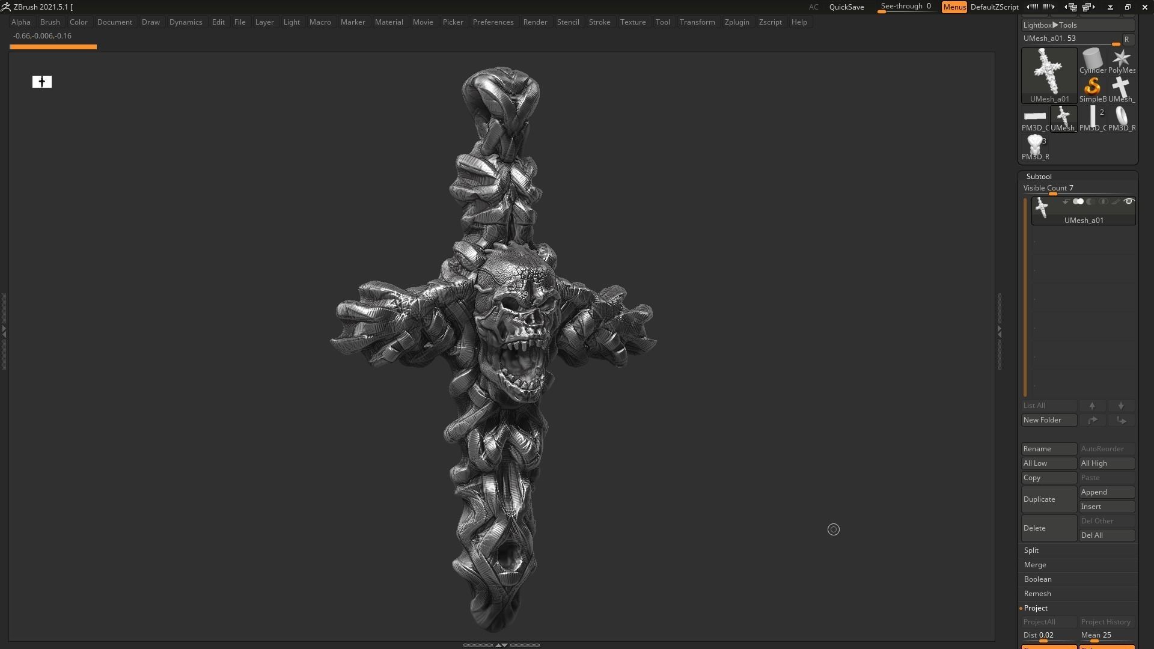1154x649 pixels.
Task: Open the Render menu
Action: [535, 22]
